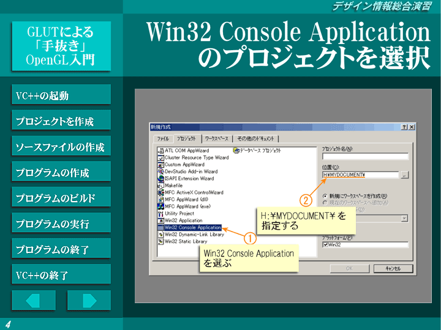Screen dimensions: 441x330
Task: Go to next slide with right arrow
Action: pos(89,300)
